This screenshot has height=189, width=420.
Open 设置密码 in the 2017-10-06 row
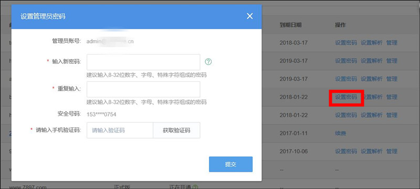click(346, 151)
